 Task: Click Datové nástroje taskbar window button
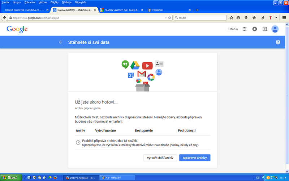[82, 178]
